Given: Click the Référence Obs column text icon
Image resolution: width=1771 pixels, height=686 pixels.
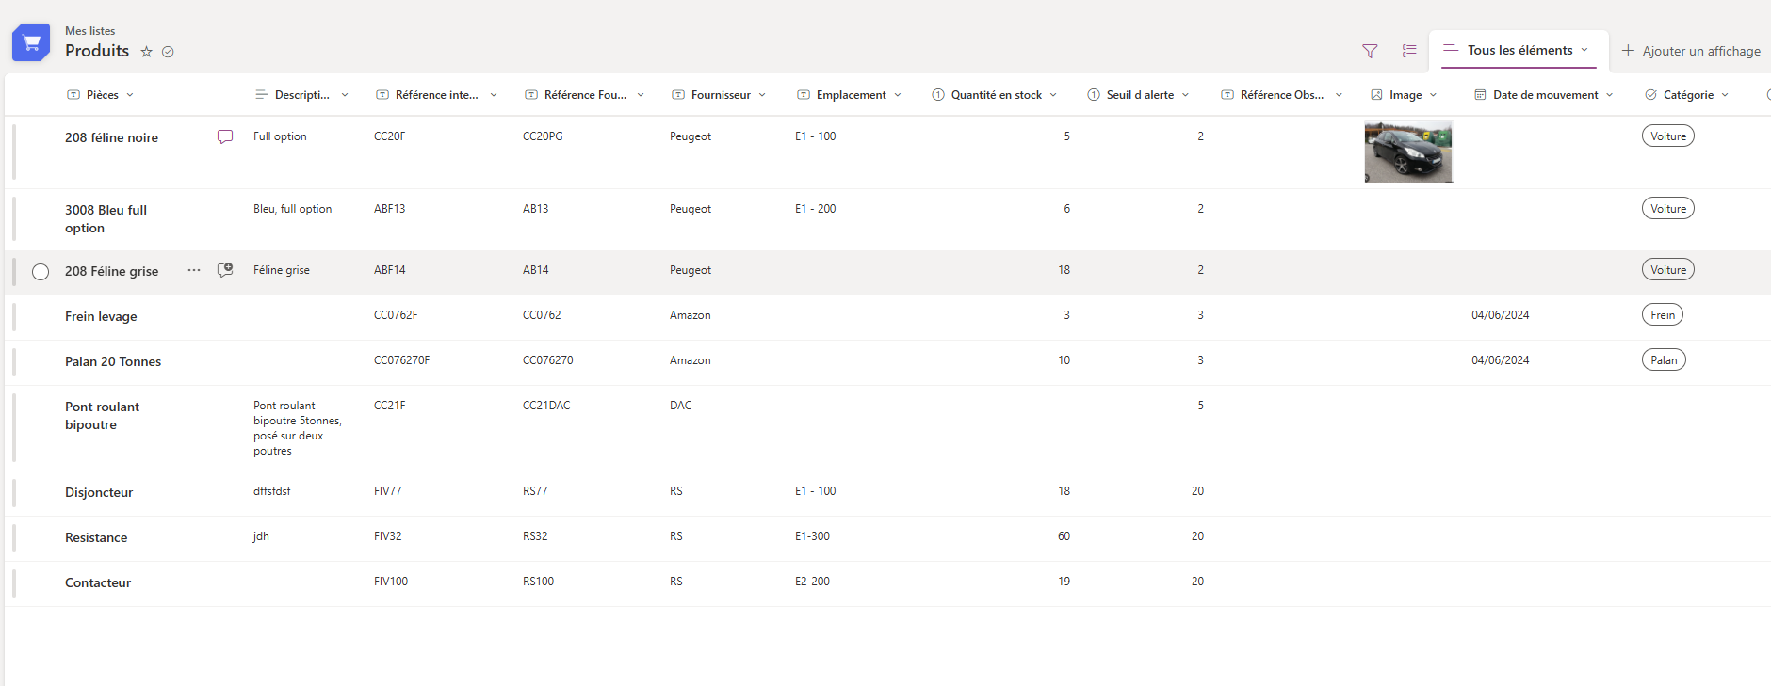Looking at the screenshot, I should click(x=1227, y=95).
